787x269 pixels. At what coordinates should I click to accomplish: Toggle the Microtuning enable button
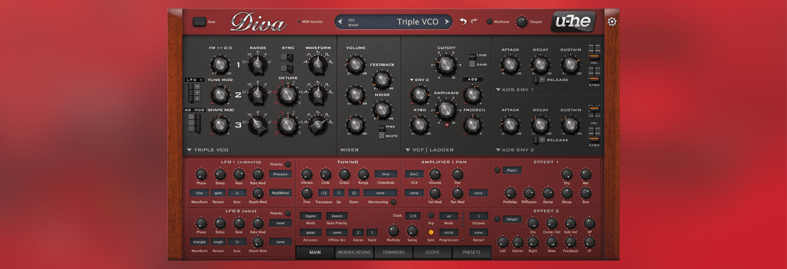393,202
